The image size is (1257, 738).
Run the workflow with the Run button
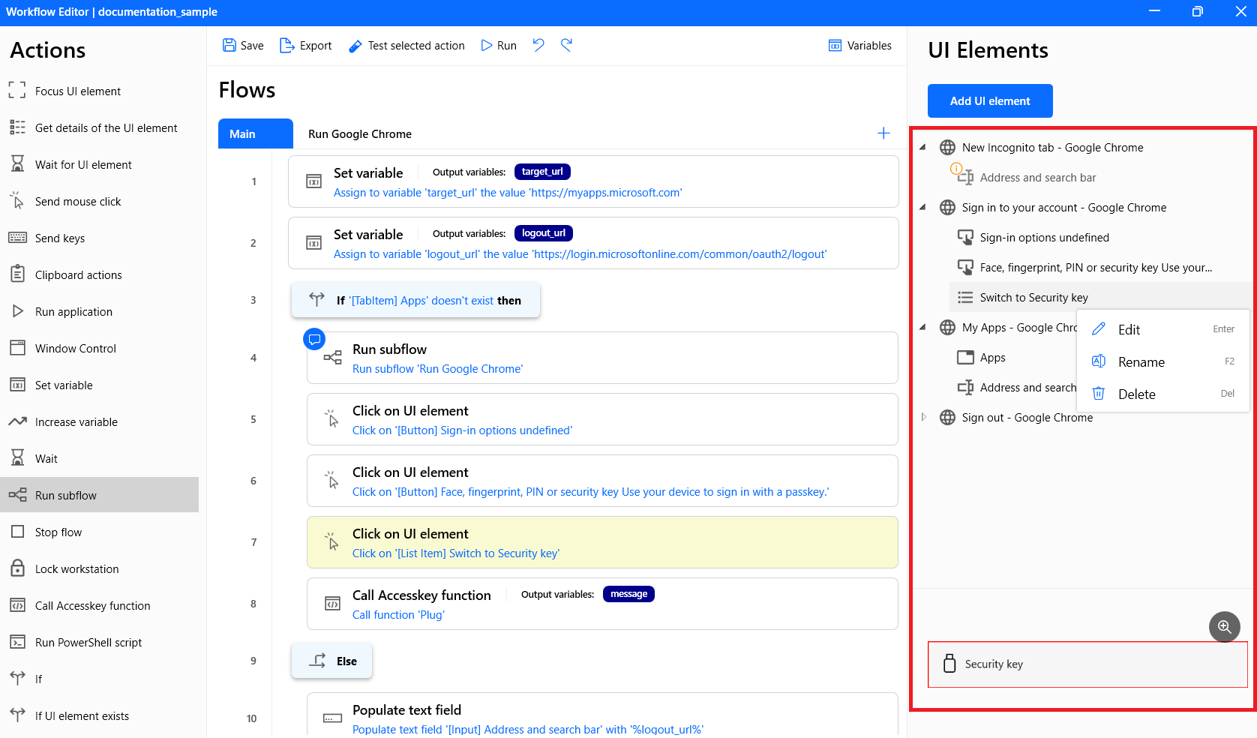point(499,46)
